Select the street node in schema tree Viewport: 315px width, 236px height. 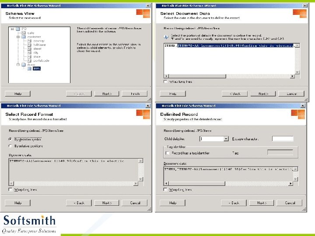[37, 49]
